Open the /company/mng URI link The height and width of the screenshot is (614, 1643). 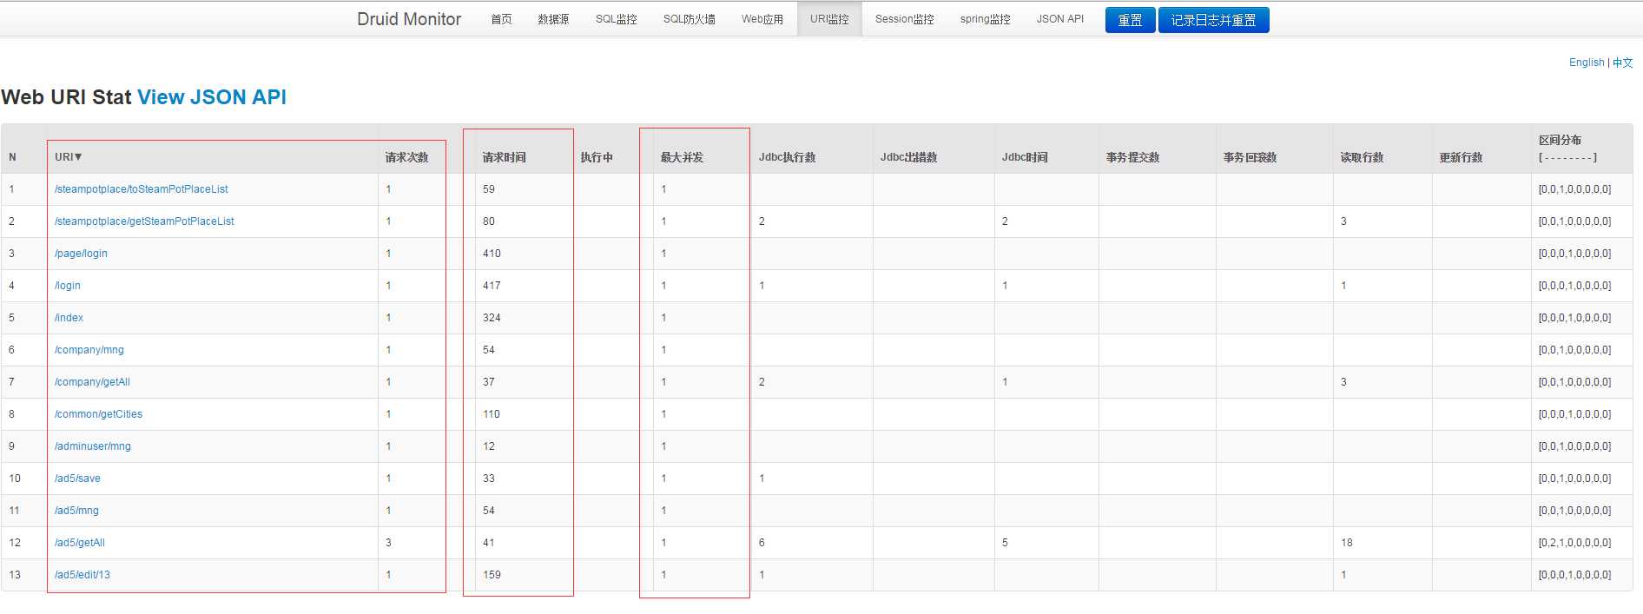pos(89,350)
